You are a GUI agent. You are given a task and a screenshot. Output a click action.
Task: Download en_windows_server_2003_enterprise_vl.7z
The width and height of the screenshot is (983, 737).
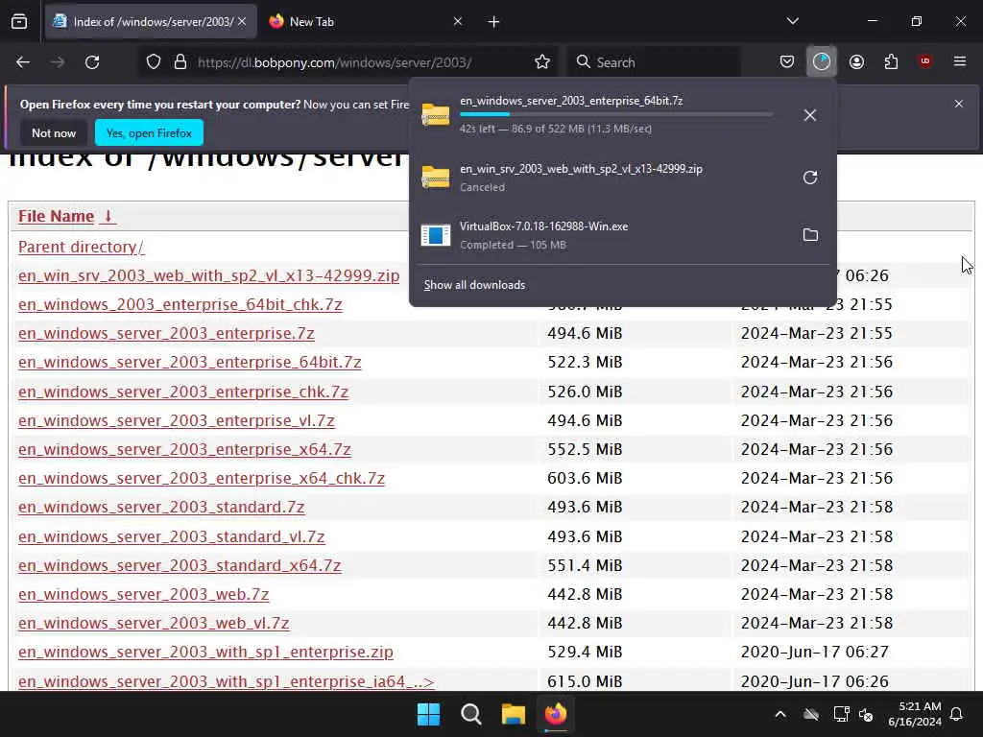tap(177, 420)
